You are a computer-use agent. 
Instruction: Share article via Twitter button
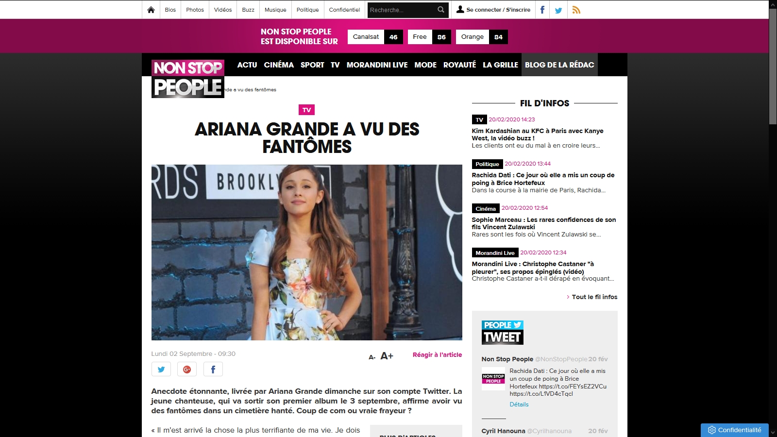click(x=161, y=369)
